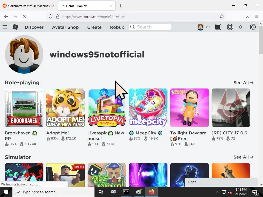
Task: Click the Windows taskbar search box
Action: point(53,192)
